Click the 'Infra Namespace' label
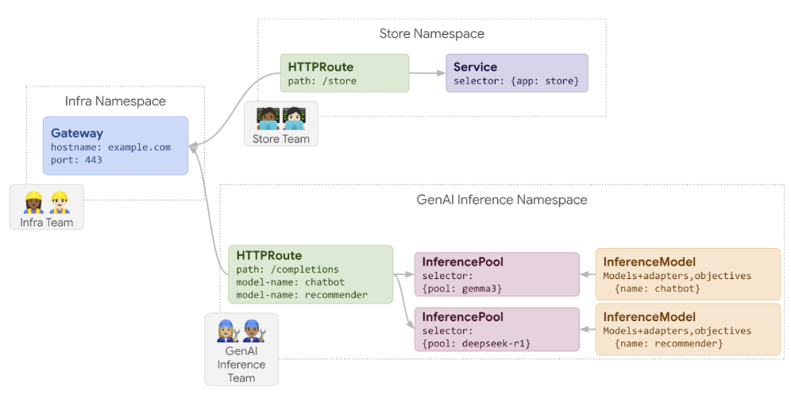791x394 pixels. pos(115,101)
